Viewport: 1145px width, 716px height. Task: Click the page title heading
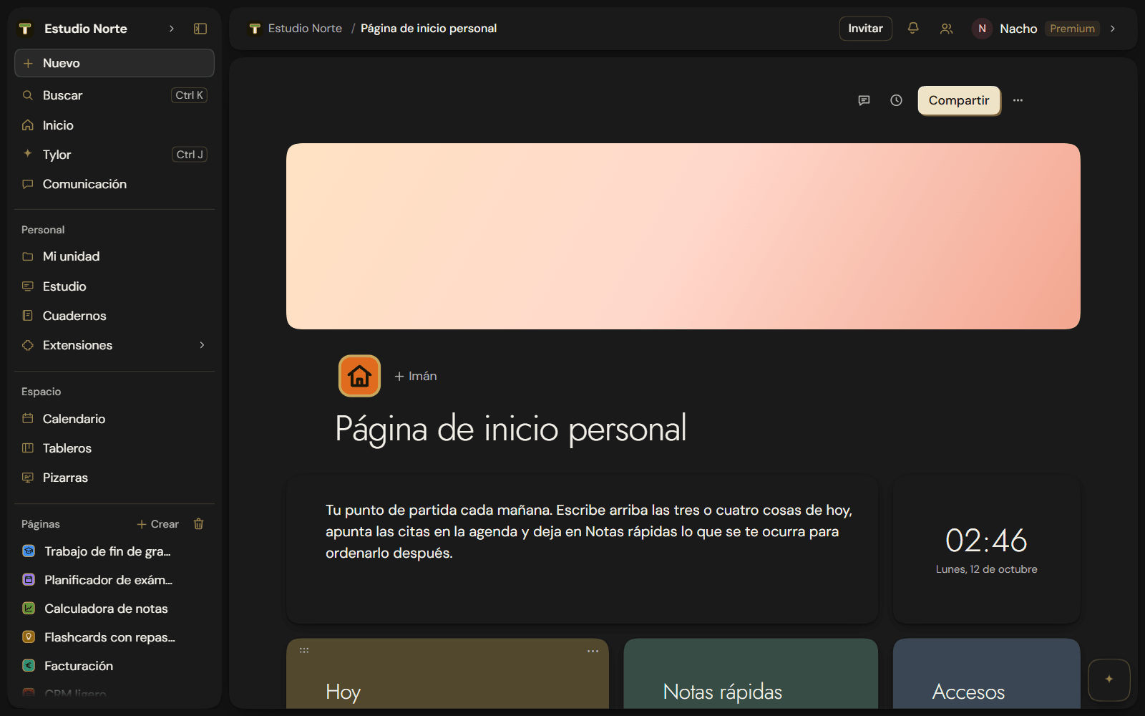(x=511, y=429)
